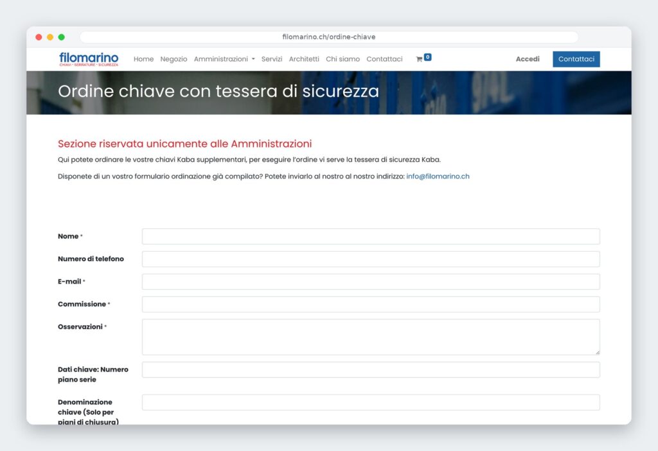Screen dimensions: 658x451
Task: Click the Osservazioni textarea resize handle
Action: coord(598,352)
